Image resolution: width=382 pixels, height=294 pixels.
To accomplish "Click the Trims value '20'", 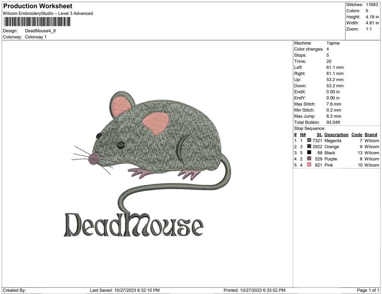I will pyautogui.click(x=329, y=61).
